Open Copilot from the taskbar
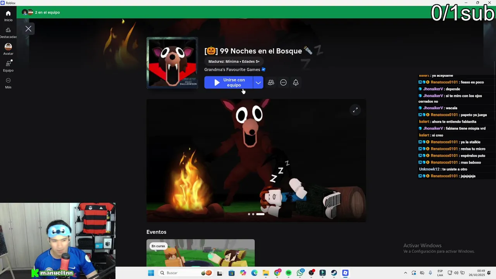This screenshot has width=496, height=279. [243, 273]
